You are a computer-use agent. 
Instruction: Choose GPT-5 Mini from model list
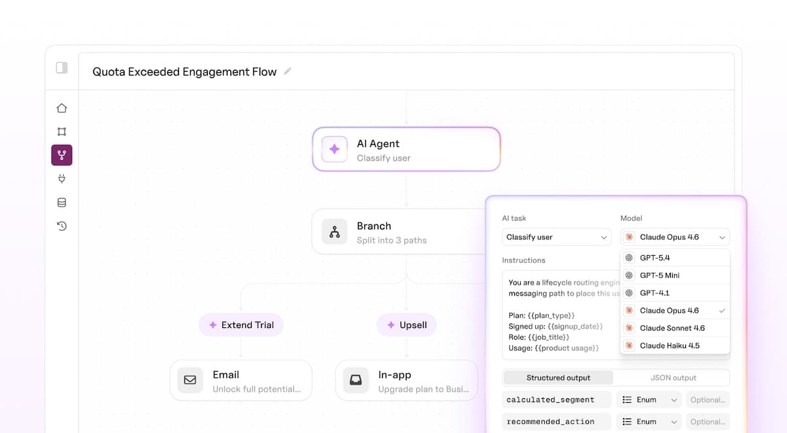(x=675, y=276)
